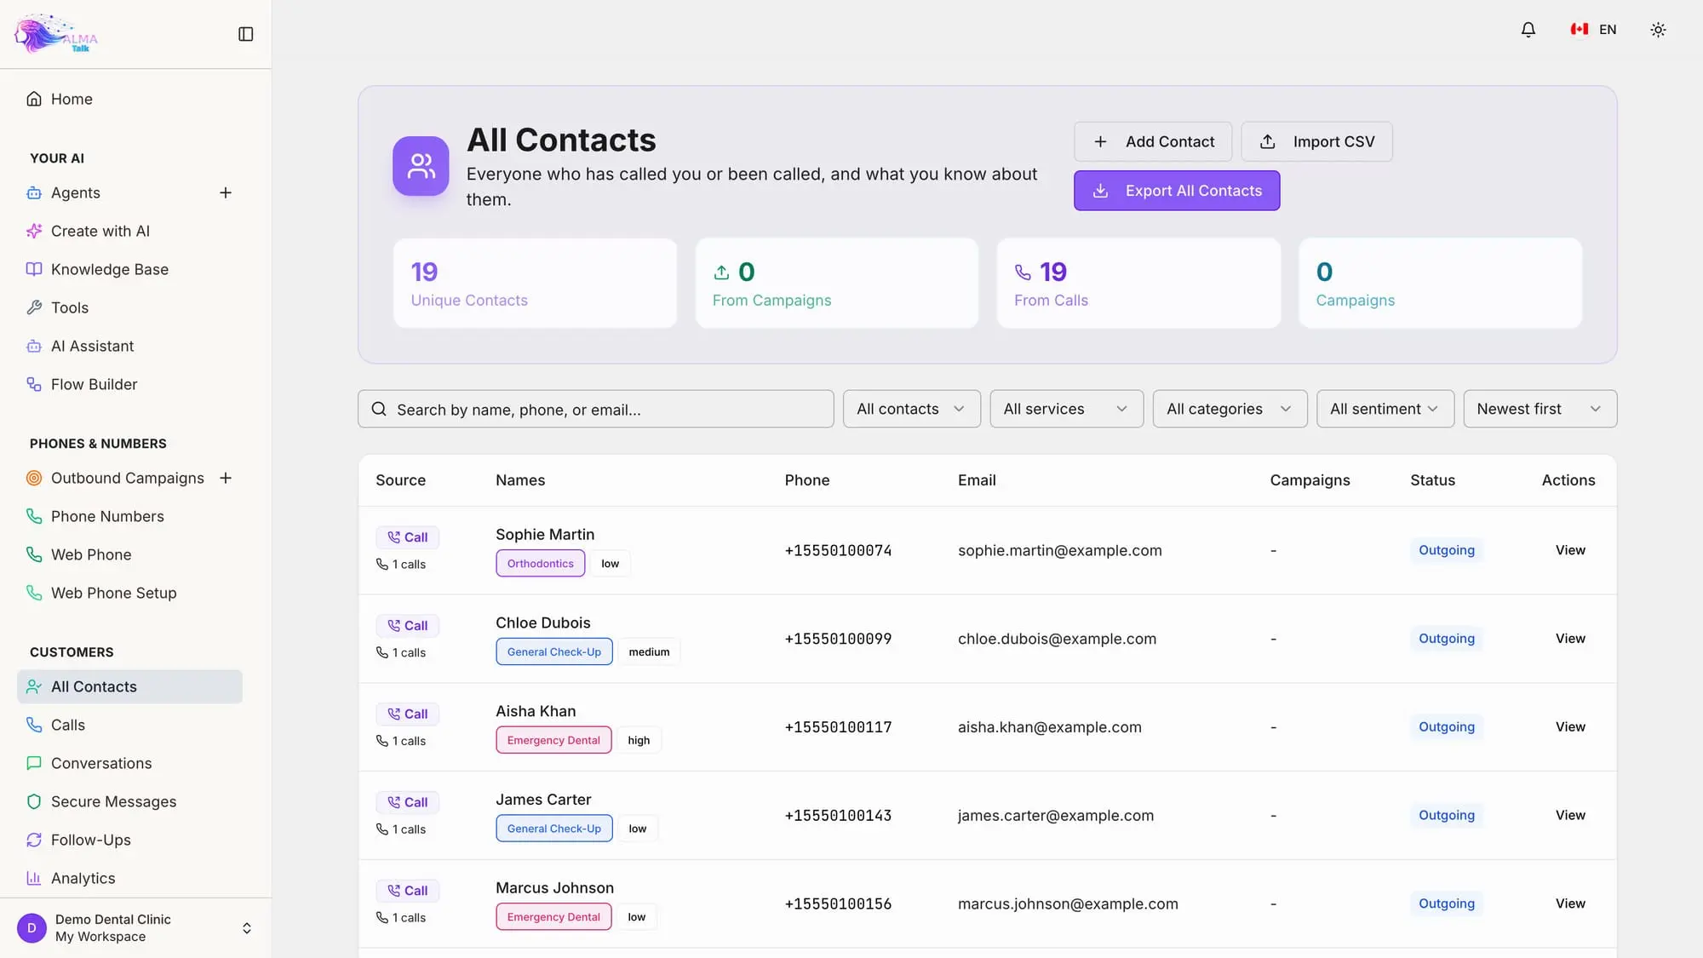Open Analytics page
The height and width of the screenshot is (958, 1703).
pyautogui.click(x=129, y=879)
